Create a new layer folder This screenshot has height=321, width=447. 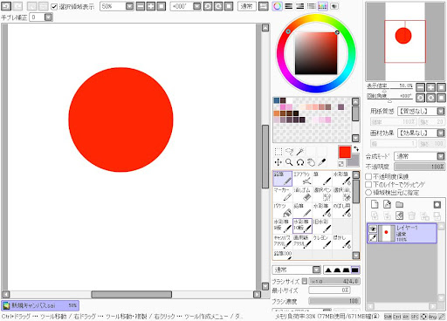(x=399, y=205)
